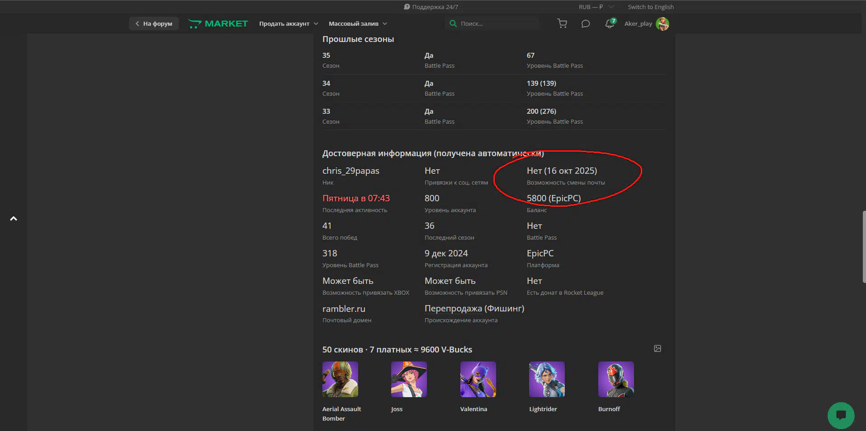Viewport: 866px width, 431px height.
Task: Open RUB currency selector
Action: pyautogui.click(x=596, y=7)
